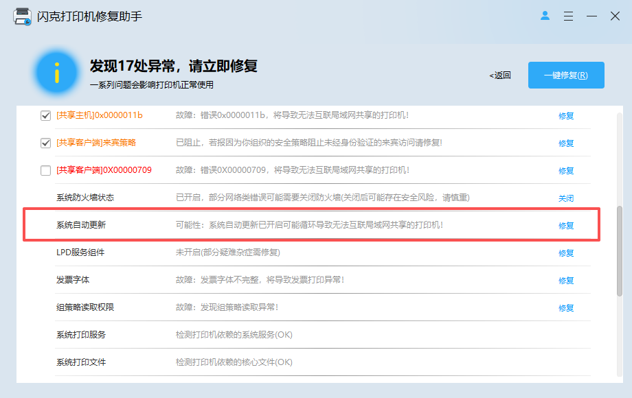Click 修复 for 0x0000011b error
Screen dimensions: 632x398
(566, 116)
